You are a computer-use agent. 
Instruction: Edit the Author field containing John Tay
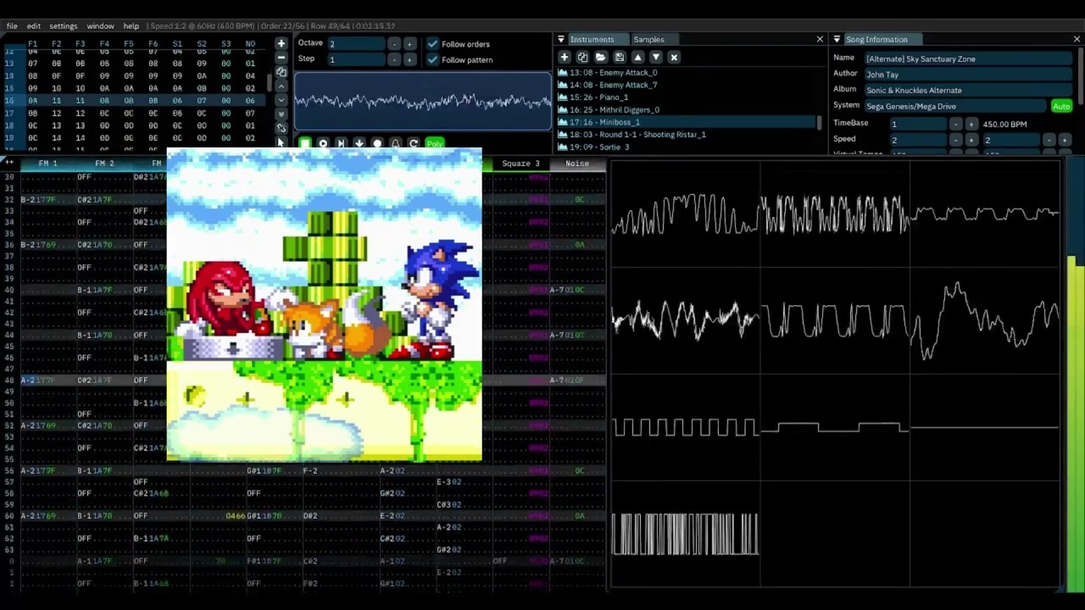pyautogui.click(x=968, y=75)
